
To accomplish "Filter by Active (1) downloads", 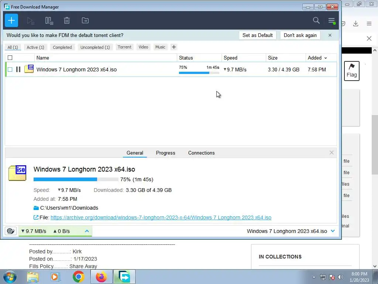I will click(35, 47).
